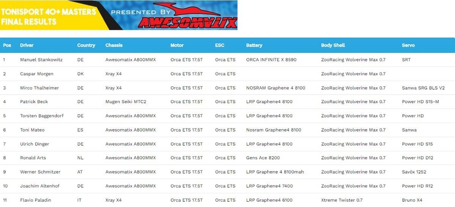Image resolution: width=455 pixels, height=207 pixels.
Task: Select the Servo column header
Action: [408, 45]
